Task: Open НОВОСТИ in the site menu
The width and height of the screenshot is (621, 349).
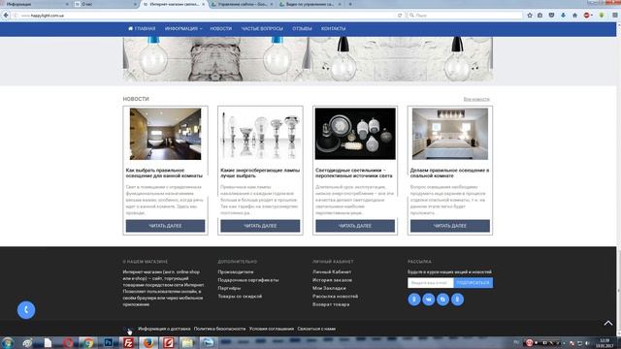Action: (x=221, y=29)
